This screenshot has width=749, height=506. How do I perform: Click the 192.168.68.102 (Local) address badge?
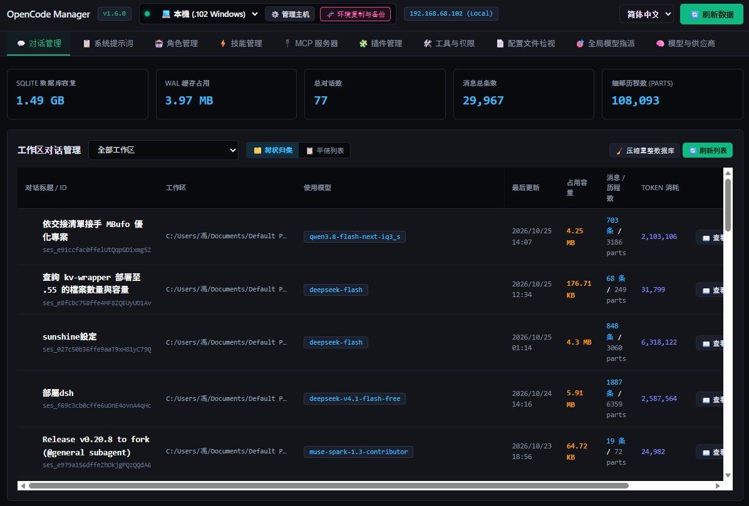pyautogui.click(x=451, y=14)
